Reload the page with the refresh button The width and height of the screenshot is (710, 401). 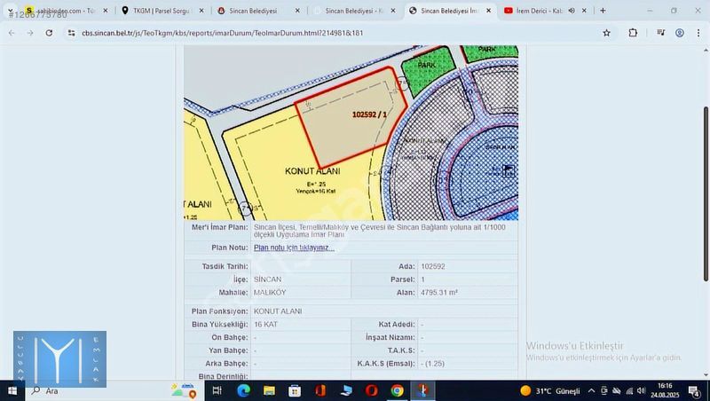[48, 33]
